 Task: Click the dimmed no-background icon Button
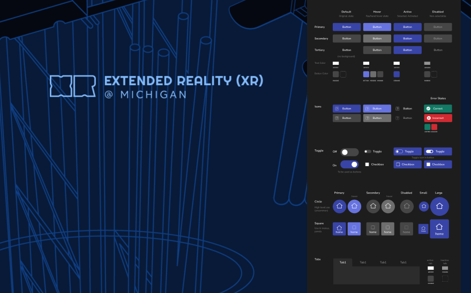(404, 118)
